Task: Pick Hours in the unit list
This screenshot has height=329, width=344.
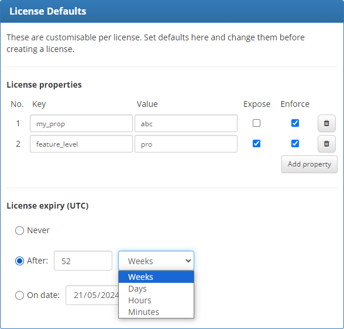Action: click(156, 300)
